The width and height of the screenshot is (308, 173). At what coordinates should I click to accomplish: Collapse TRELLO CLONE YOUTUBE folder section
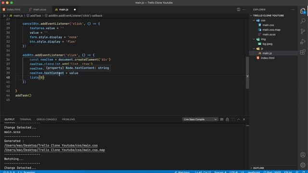click(x=269, y=15)
